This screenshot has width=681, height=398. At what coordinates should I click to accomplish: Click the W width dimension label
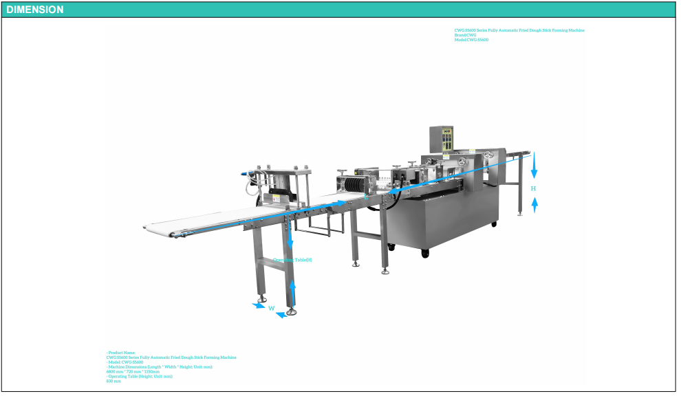point(271,309)
